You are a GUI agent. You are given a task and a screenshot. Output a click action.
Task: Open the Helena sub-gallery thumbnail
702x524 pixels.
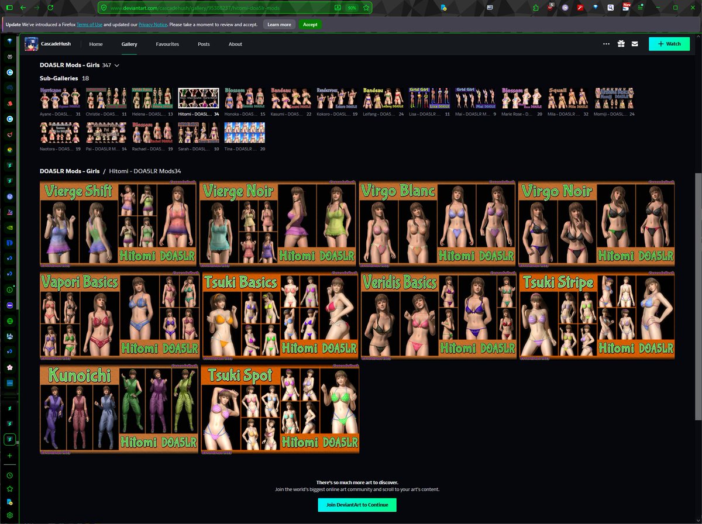[152, 98]
